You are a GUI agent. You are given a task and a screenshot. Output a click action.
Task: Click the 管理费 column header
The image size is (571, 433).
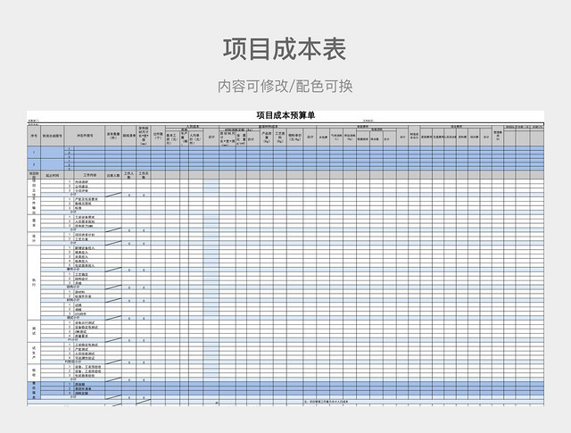[x=498, y=136]
